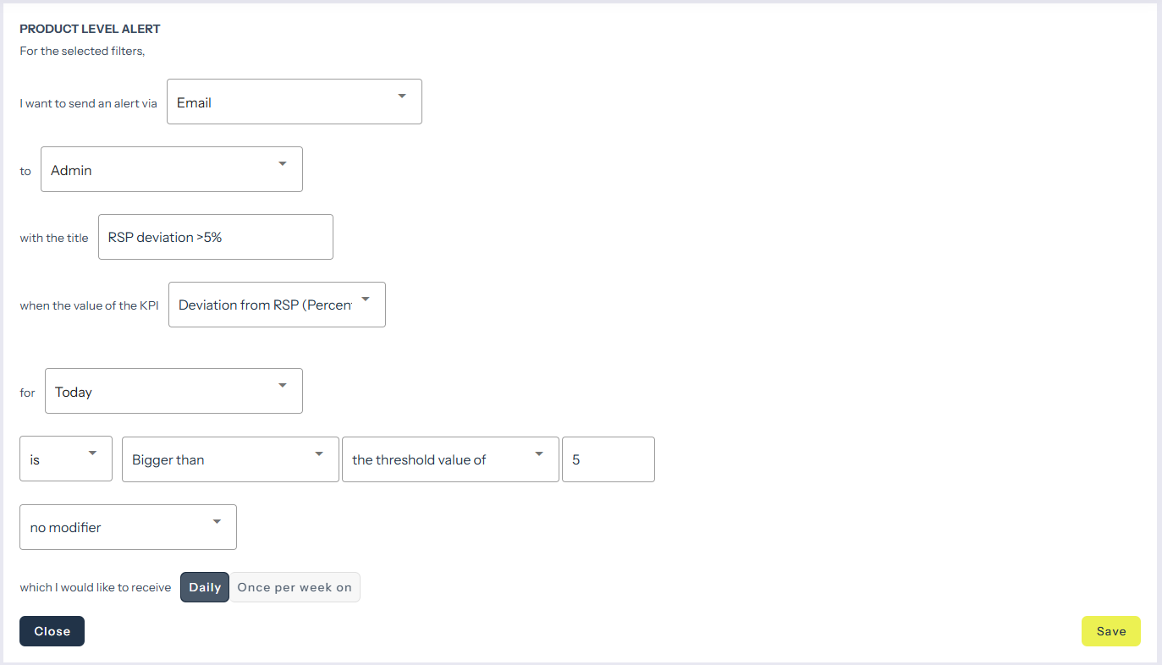The width and height of the screenshot is (1162, 665).
Task: Click the arrow icon on the Email dropdown
Action: (402, 96)
